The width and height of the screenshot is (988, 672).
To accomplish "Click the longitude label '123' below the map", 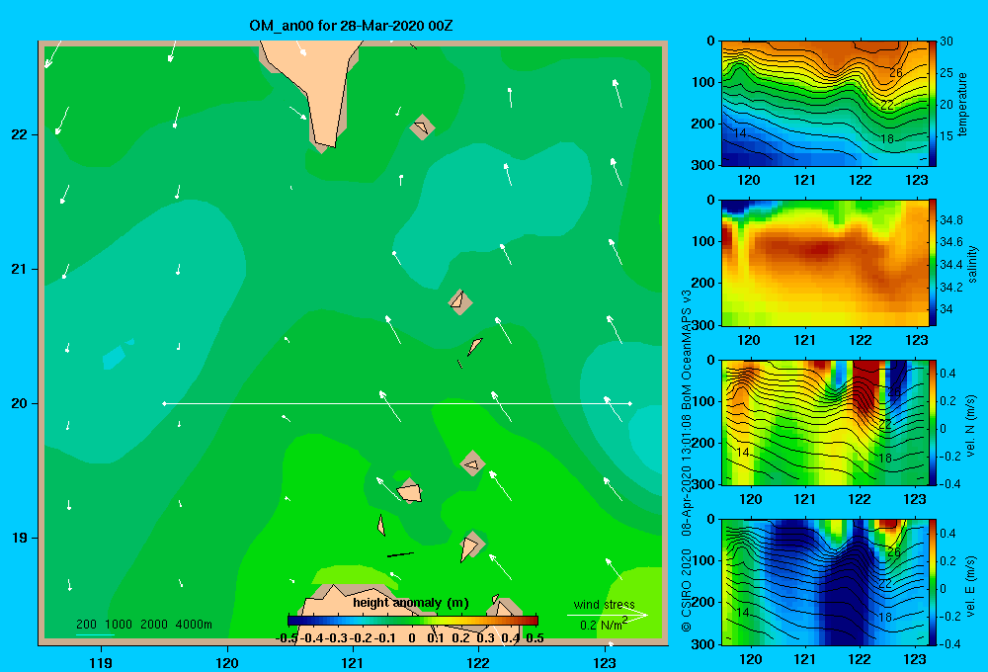I will 605,662.
